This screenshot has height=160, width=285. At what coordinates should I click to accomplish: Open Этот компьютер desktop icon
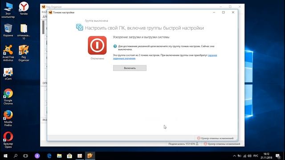(8, 10)
